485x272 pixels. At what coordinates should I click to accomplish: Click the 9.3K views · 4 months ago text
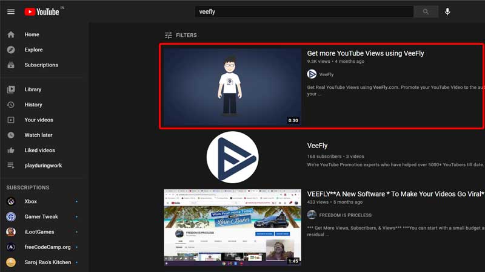[x=336, y=62]
